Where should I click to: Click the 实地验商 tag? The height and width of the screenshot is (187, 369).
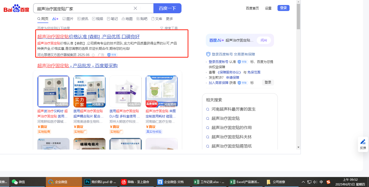point(44,132)
